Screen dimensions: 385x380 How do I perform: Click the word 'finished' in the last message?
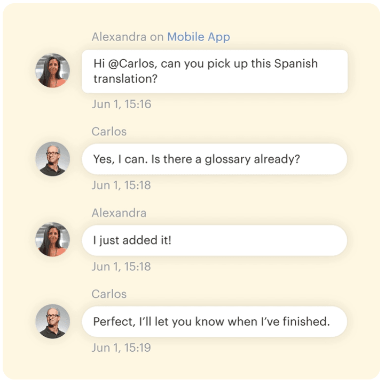pyautogui.click(x=307, y=321)
